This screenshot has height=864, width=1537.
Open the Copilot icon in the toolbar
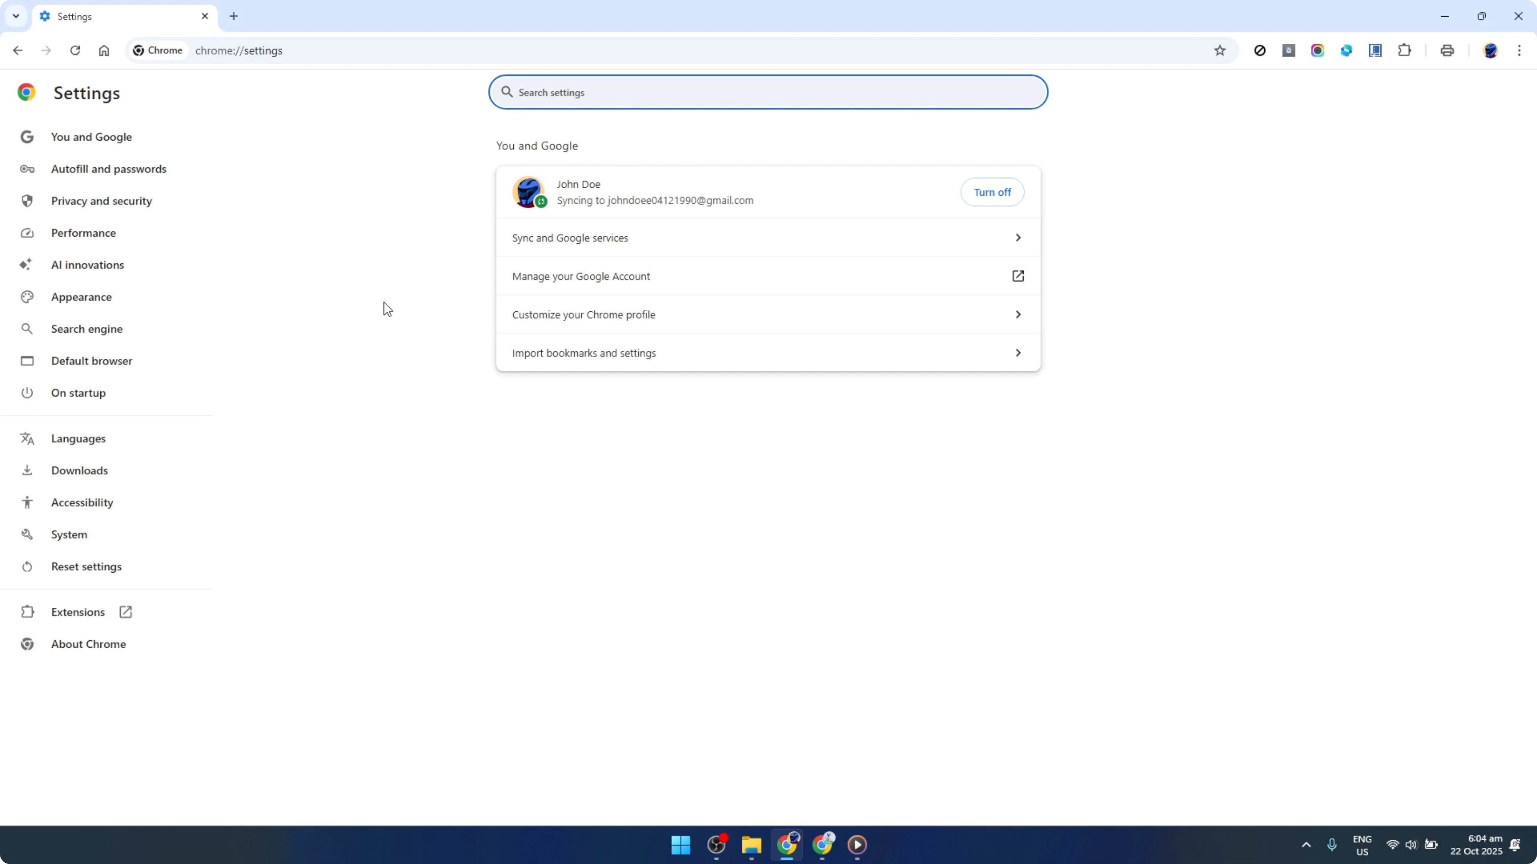point(1347,50)
